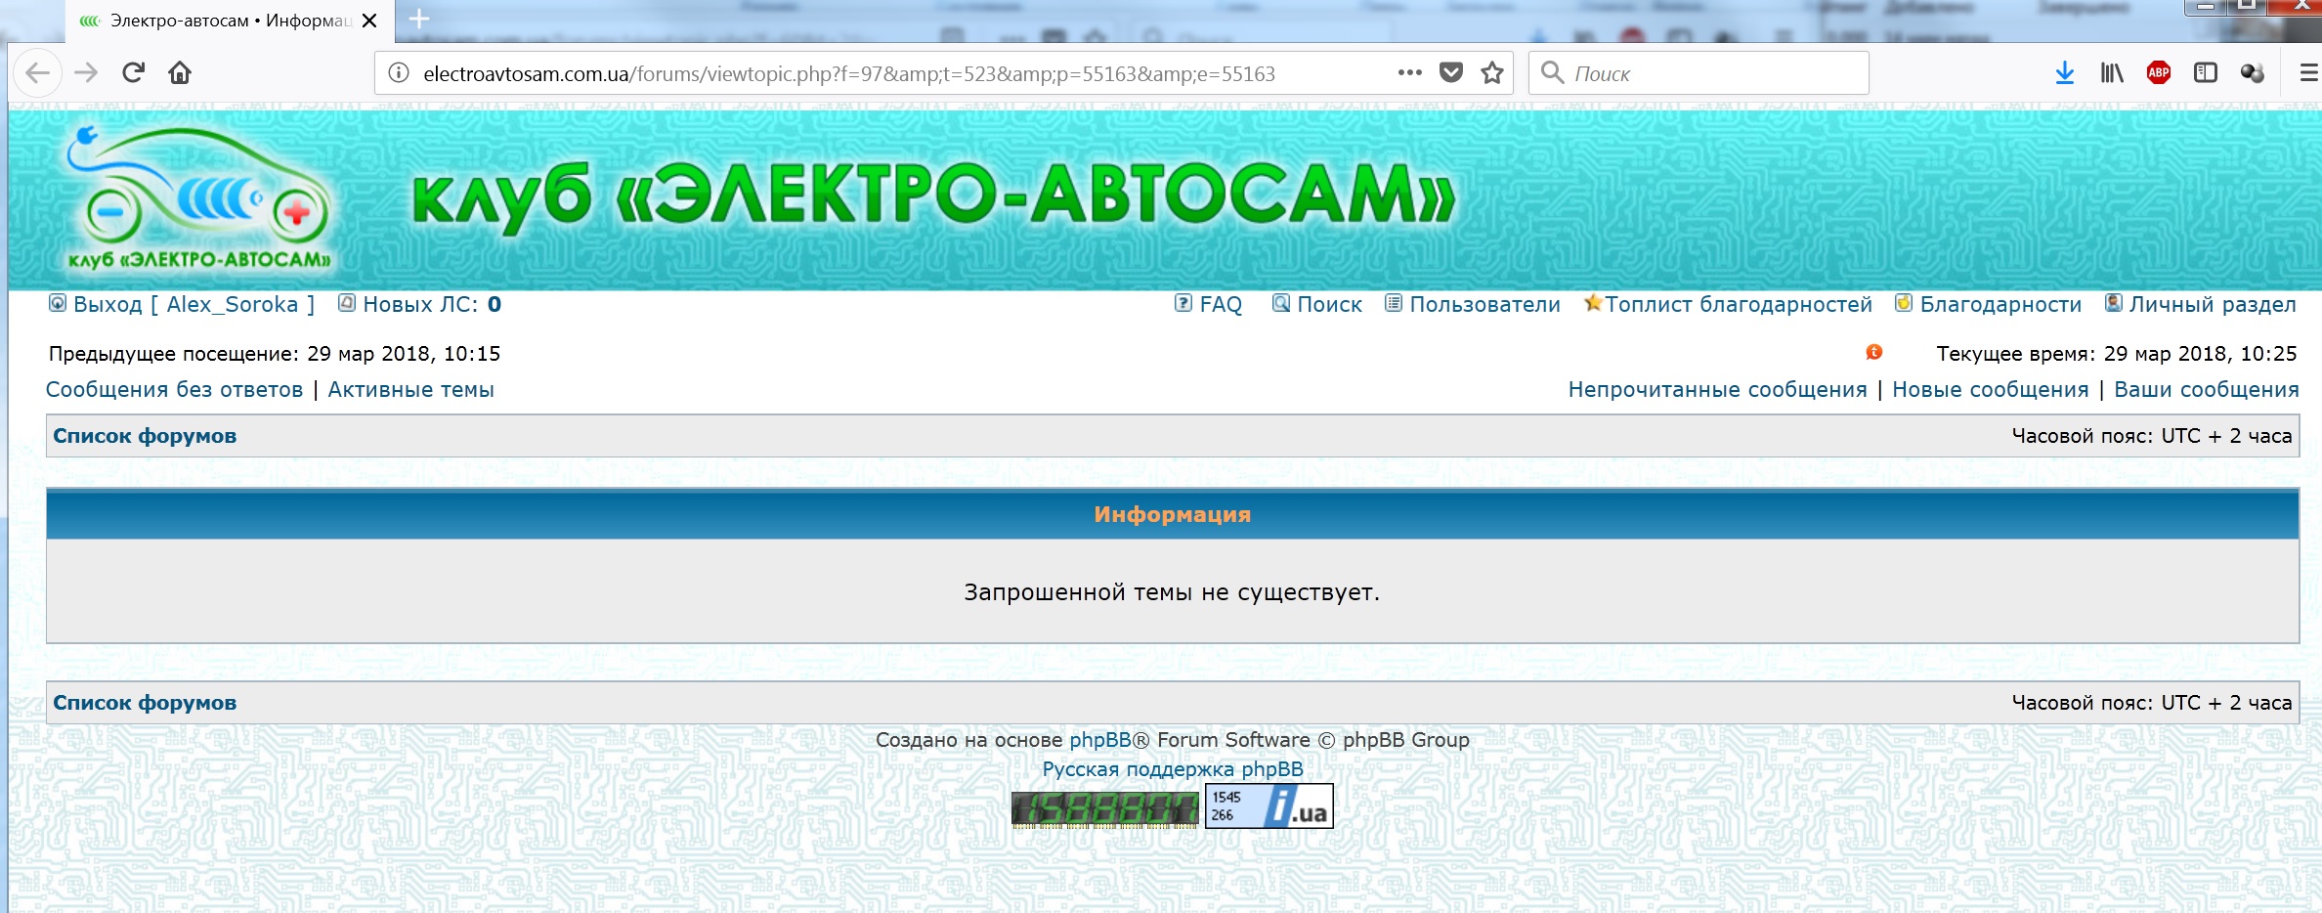Open the downloads panel
Image resolution: width=2322 pixels, height=913 pixels.
tap(2064, 73)
